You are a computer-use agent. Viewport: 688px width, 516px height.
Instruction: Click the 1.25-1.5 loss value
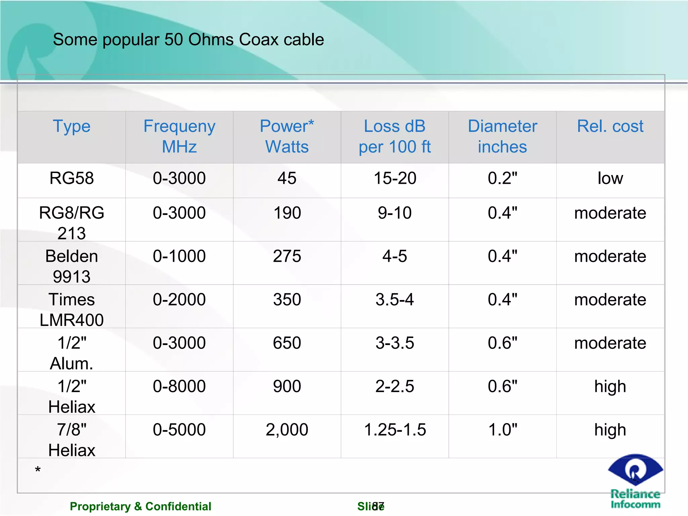coord(395,430)
